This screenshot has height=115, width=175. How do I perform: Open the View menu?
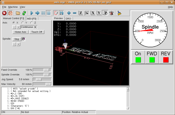pyautogui.click(x=22, y=7)
